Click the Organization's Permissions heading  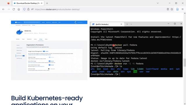click(35, 45)
